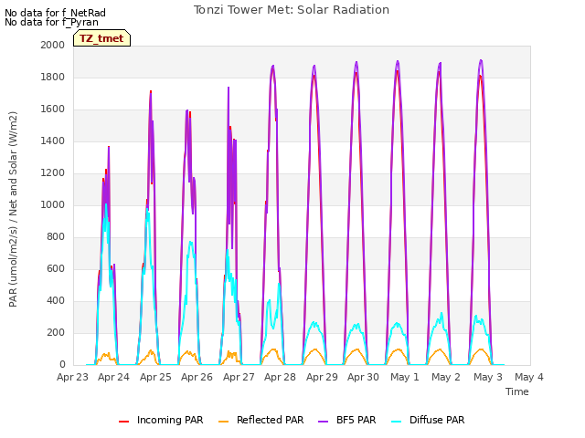Click the Apr 24 Diffuse PAR peak near 1000

pyautogui.click(x=106, y=204)
